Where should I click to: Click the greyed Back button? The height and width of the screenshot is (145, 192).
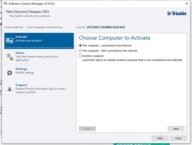pos(87,129)
